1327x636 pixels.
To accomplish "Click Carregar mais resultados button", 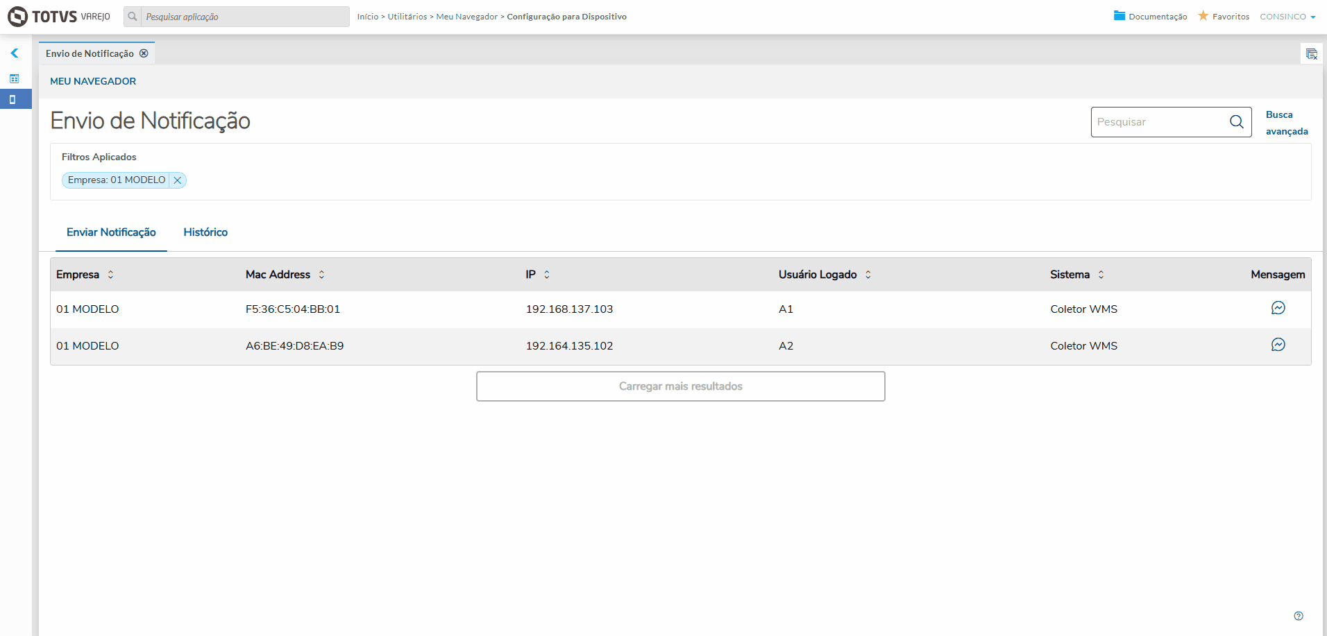I will [680, 386].
